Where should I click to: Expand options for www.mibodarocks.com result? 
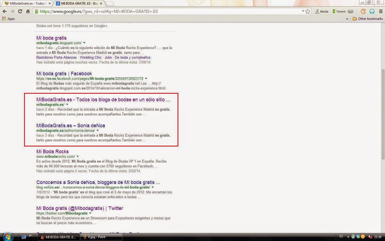click(x=78, y=156)
